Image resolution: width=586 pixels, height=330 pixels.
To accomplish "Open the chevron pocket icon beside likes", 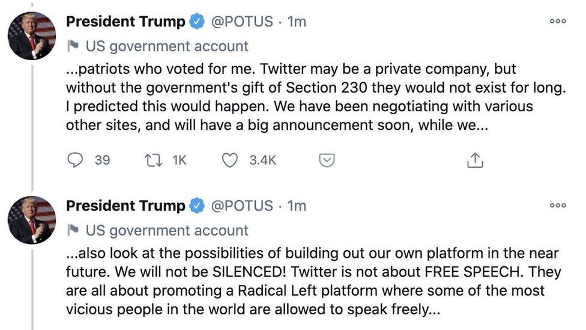I will [325, 160].
